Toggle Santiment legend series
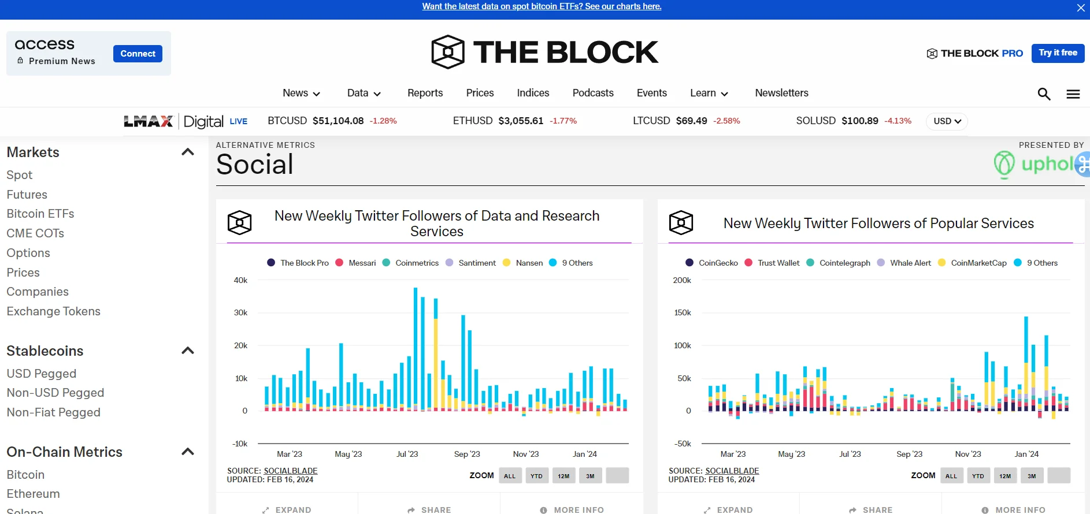The image size is (1090, 514). (x=471, y=263)
